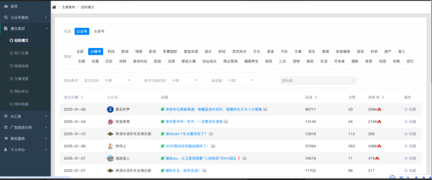Screen dimensions: 432x180
Task: Click the list icon beside AI工具
Action: click(x=6, y=116)
